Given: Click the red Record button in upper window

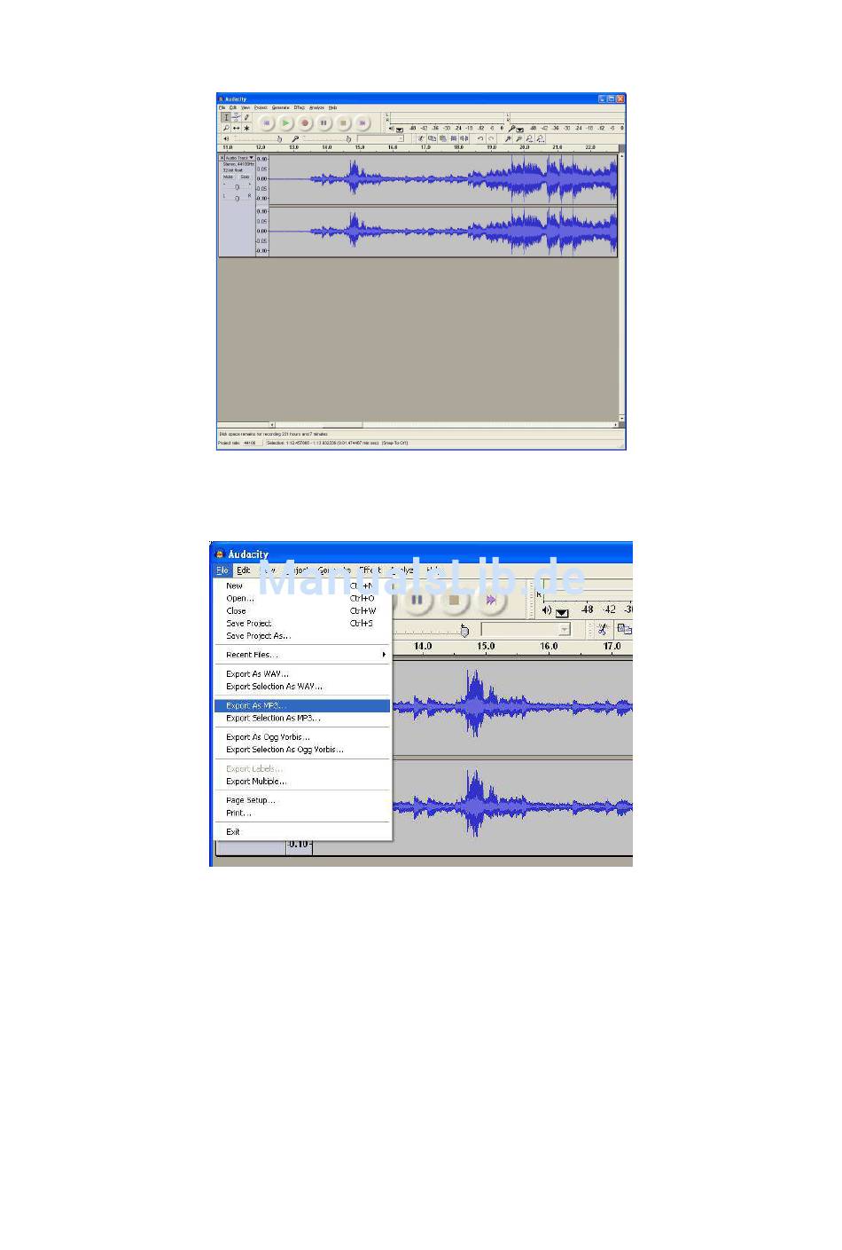Looking at the screenshot, I should 305,123.
